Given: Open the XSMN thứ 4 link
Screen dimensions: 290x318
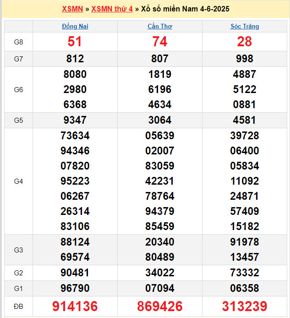Looking at the screenshot, I should (112, 9).
